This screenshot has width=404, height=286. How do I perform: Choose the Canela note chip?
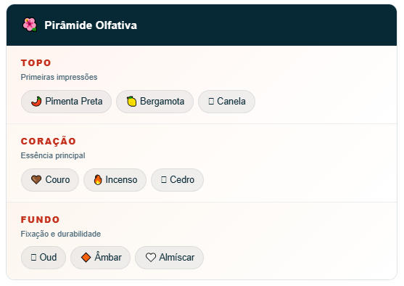coord(226,102)
